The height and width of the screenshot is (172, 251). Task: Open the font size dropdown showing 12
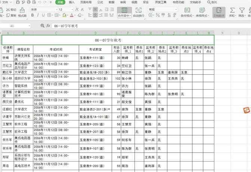pyautogui.click(x=72, y=10)
